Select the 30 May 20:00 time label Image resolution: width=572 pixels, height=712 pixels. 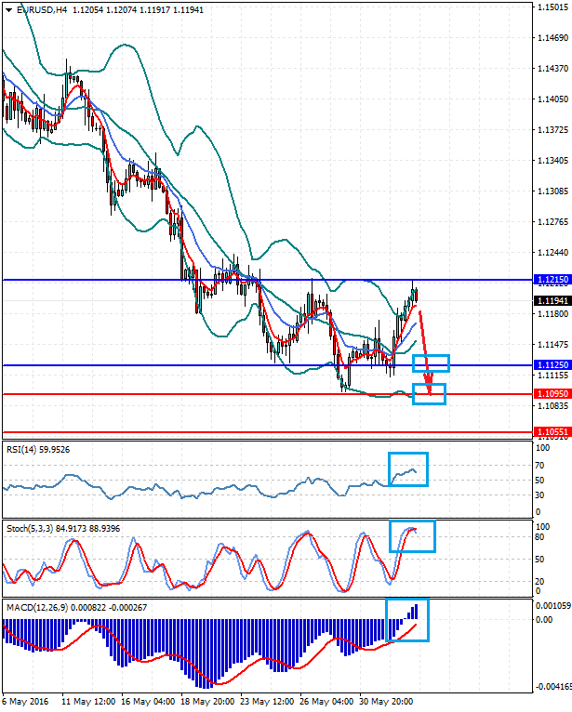coord(386,703)
